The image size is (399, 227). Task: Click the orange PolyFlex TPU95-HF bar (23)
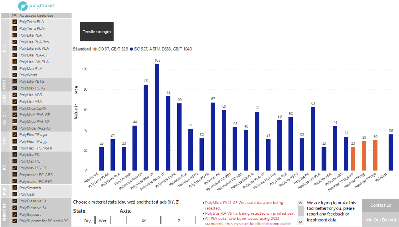(x=353, y=159)
